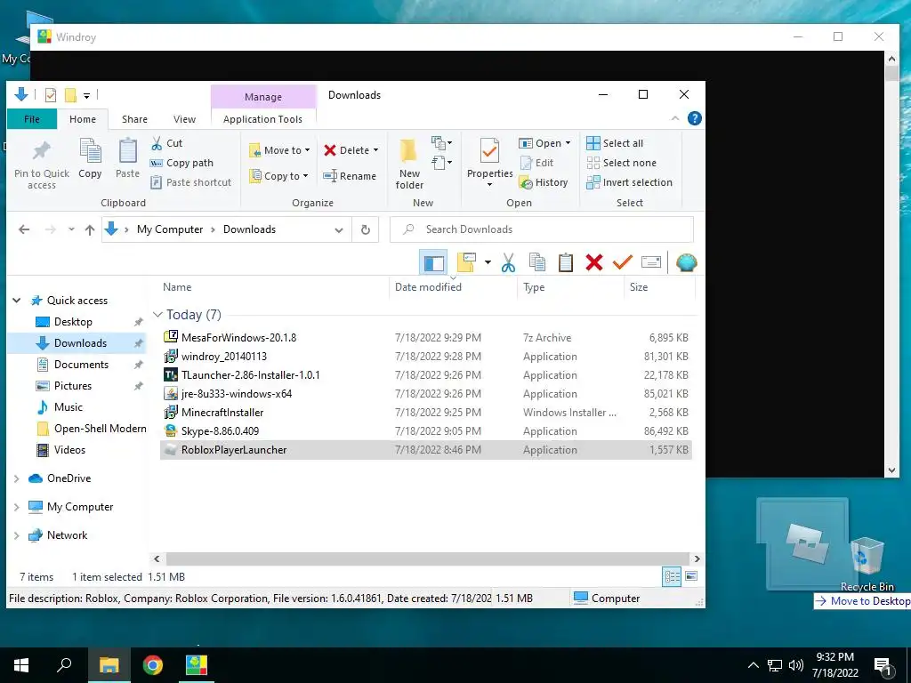Image resolution: width=911 pixels, height=683 pixels.
Task: Open the address bar history dropdown
Action: click(x=339, y=230)
